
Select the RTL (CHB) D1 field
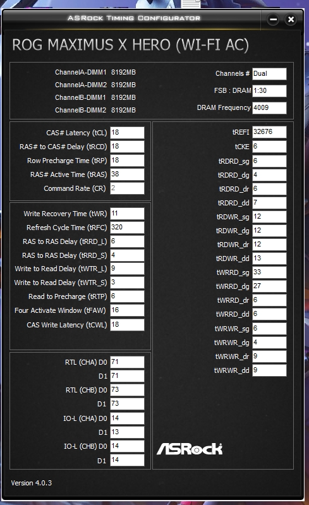pyautogui.click(x=127, y=403)
